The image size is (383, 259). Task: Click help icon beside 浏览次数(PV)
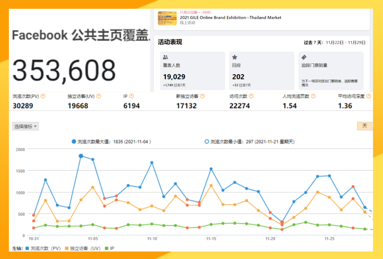pyautogui.click(x=43, y=96)
